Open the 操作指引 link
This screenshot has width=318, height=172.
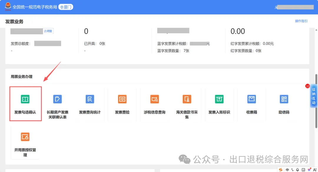[301, 21]
